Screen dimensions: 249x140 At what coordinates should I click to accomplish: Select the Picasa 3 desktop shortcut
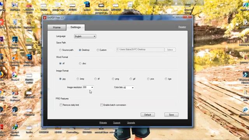pos(15,76)
